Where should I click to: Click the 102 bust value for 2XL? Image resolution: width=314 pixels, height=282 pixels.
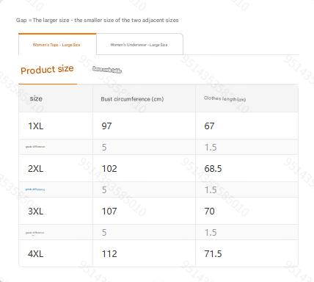pos(109,169)
